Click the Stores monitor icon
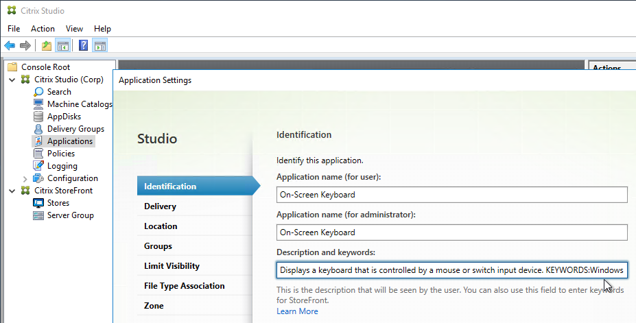 pos(38,203)
